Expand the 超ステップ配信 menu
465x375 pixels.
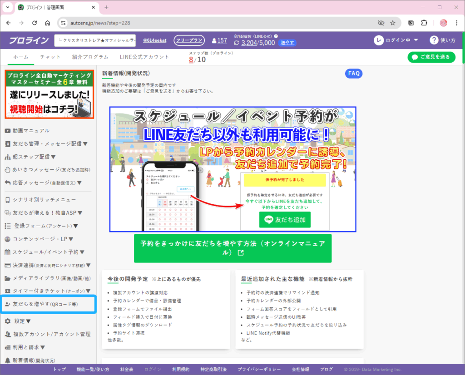click(x=30, y=157)
